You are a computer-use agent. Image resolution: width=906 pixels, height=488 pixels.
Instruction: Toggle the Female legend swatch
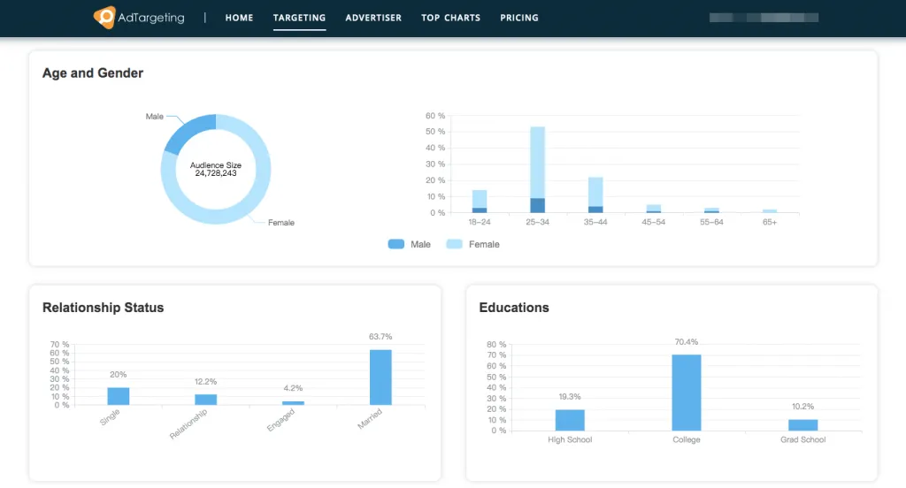coord(454,244)
